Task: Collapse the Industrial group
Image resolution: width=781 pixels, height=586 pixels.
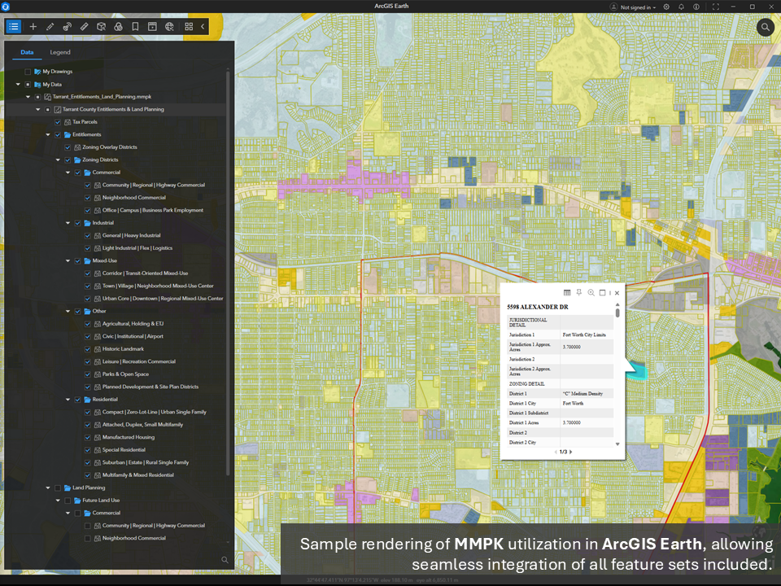Action: (x=68, y=223)
